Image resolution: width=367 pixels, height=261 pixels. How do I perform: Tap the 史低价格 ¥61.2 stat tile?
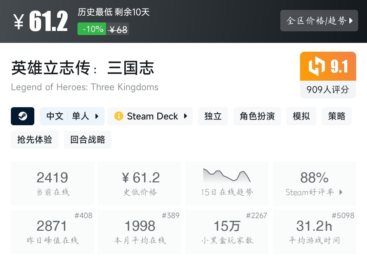(140, 184)
